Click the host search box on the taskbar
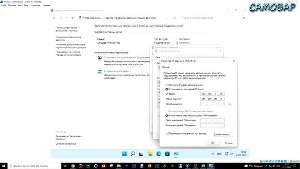This screenshot has width=300, height=169. (34, 166)
